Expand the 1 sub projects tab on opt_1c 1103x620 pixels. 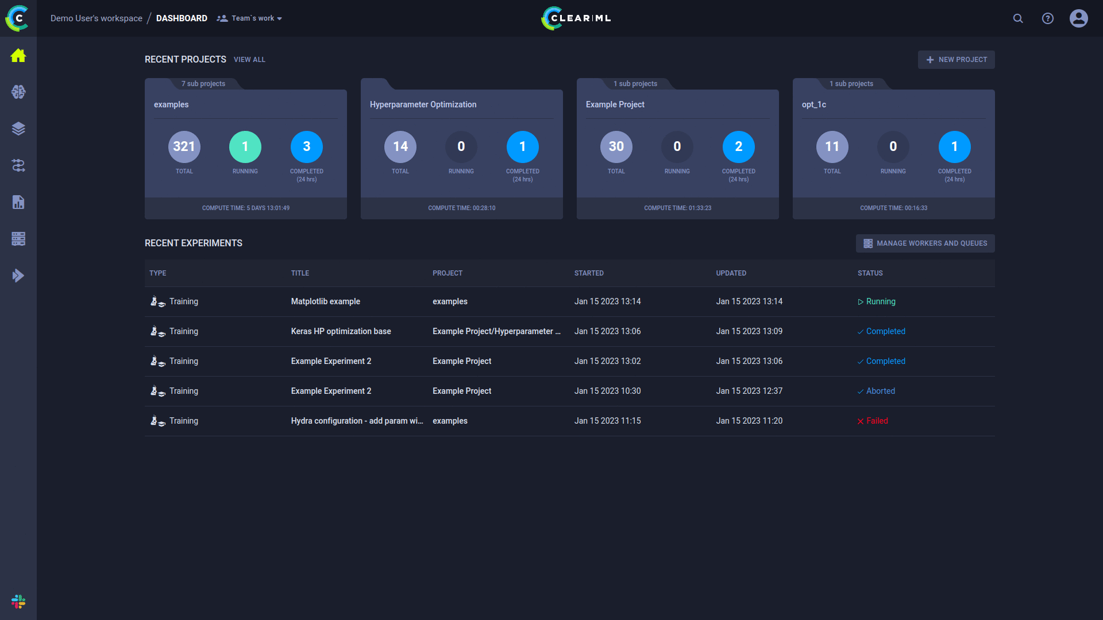tap(851, 84)
